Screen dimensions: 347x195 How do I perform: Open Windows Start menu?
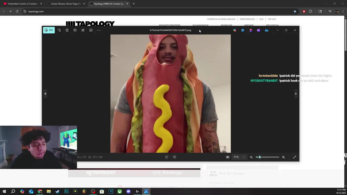click(4, 191)
